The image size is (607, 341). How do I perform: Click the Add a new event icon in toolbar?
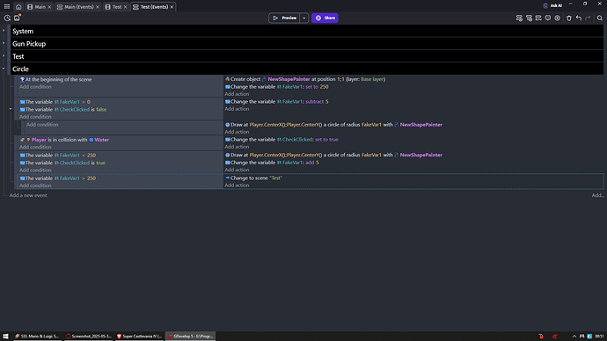519,18
